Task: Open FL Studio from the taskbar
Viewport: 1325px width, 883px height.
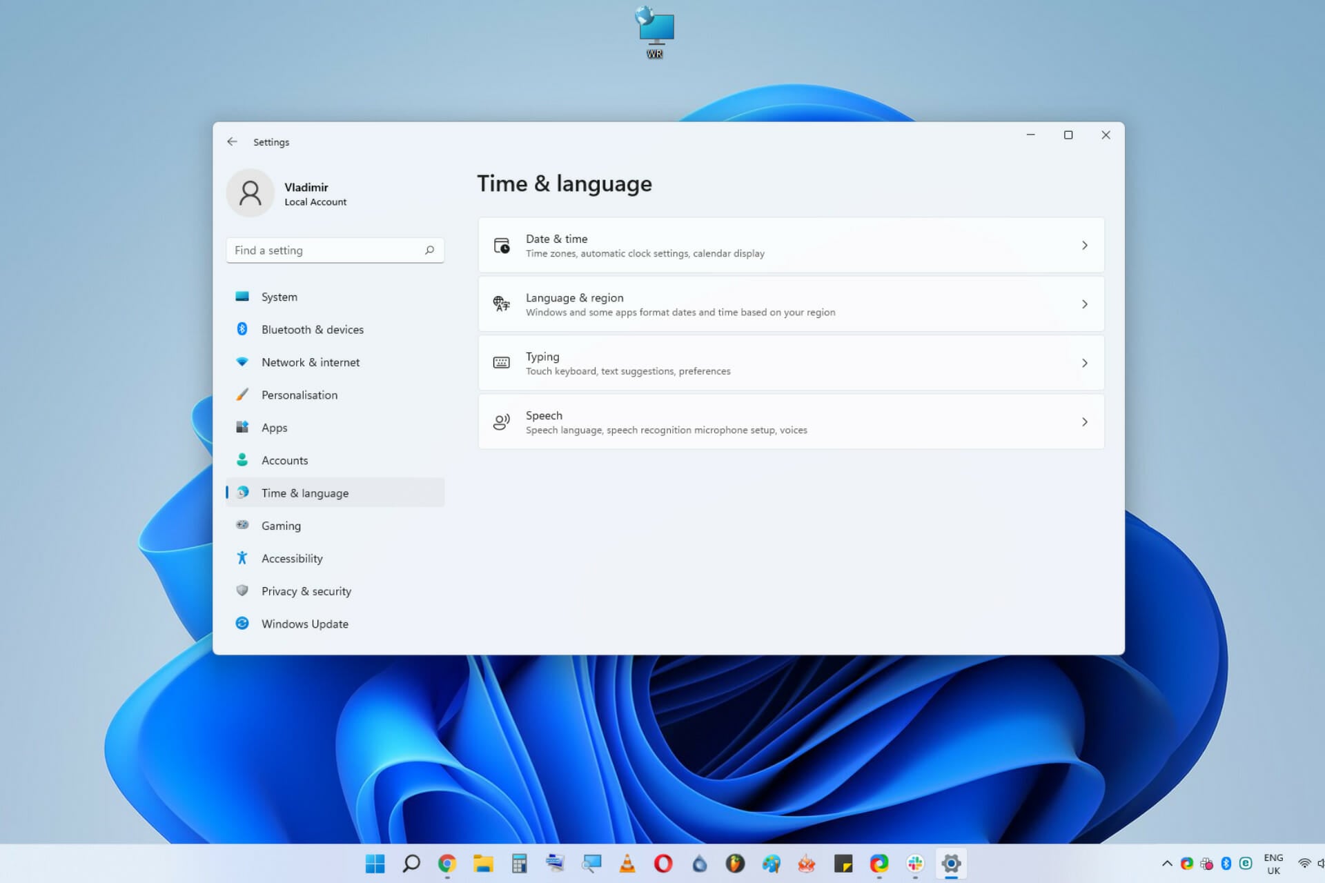Action: tap(735, 863)
